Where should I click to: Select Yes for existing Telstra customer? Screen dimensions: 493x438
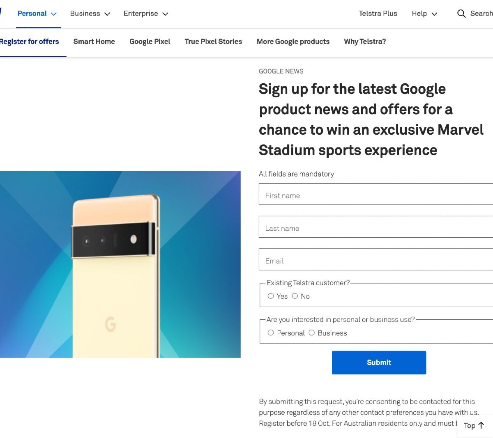pyautogui.click(x=271, y=296)
